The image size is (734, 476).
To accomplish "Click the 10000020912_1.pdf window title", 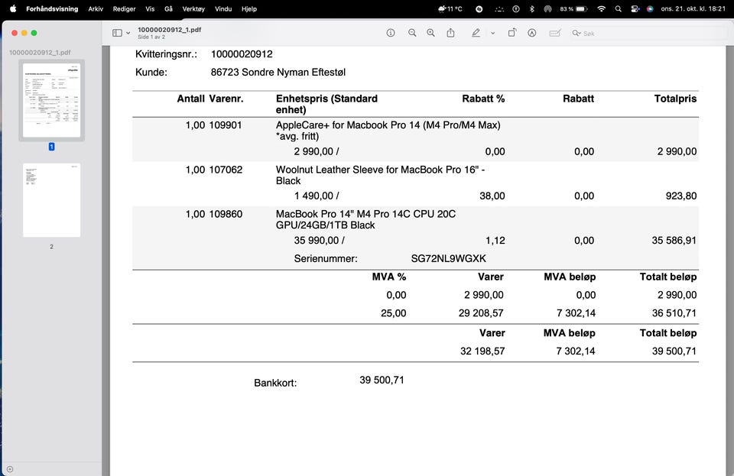I will point(170,30).
